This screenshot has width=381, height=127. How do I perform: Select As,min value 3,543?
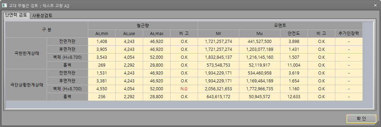click(x=102, y=57)
